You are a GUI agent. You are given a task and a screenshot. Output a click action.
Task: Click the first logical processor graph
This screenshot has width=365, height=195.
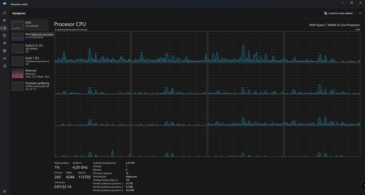[x=93, y=47]
